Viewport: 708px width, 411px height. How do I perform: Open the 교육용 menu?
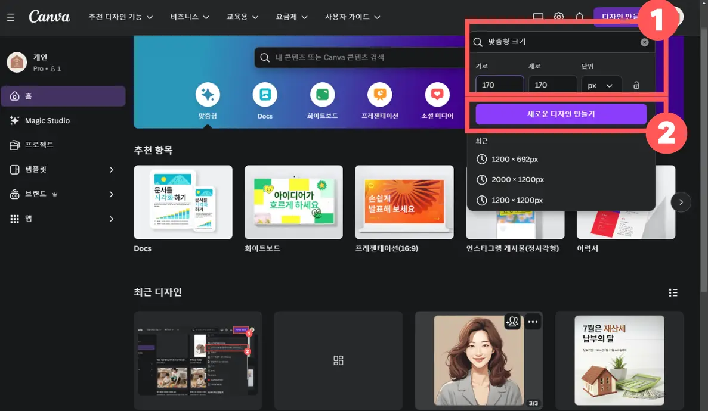point(242,17)
